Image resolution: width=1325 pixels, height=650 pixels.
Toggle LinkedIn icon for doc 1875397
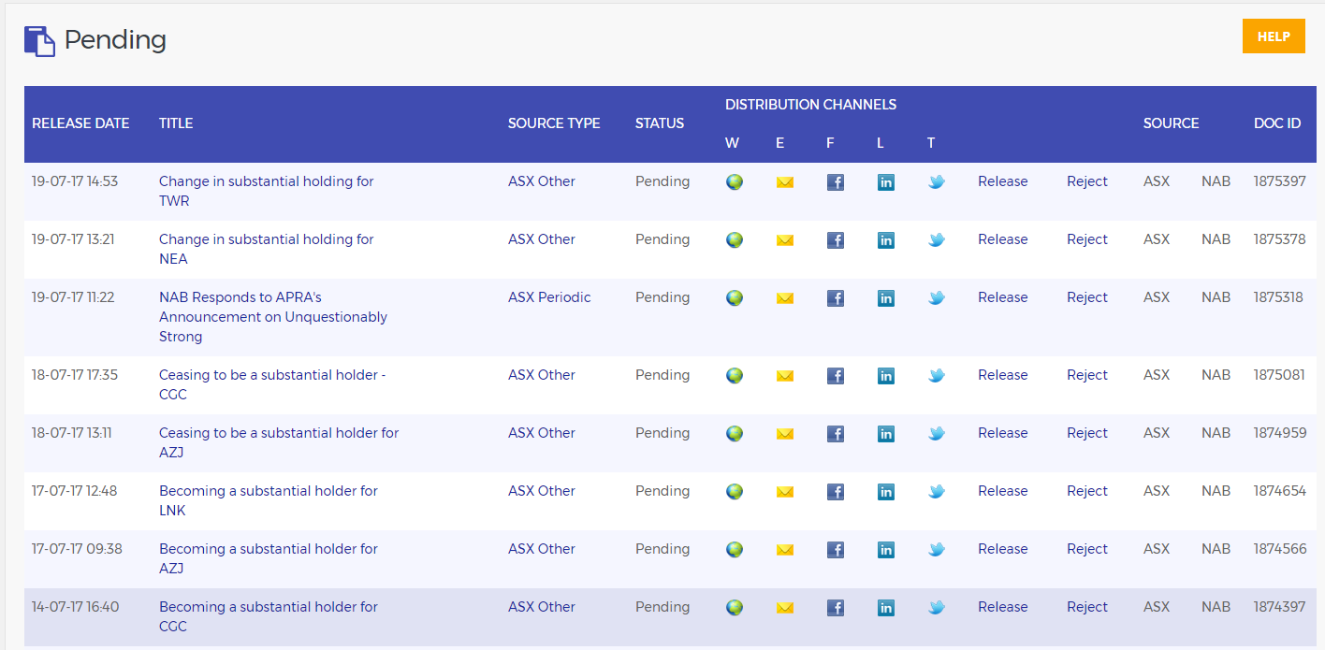[886, 182]
